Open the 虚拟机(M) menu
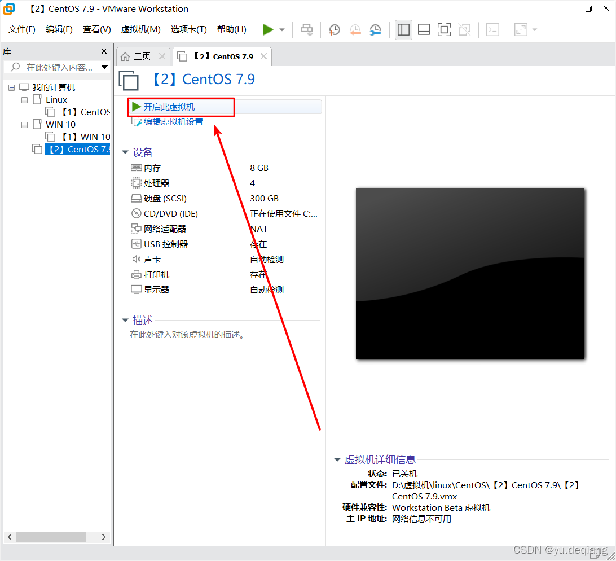 pos(140,29)
